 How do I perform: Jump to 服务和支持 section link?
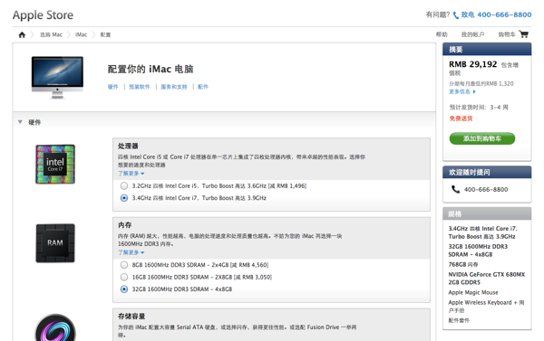(174, 87)
